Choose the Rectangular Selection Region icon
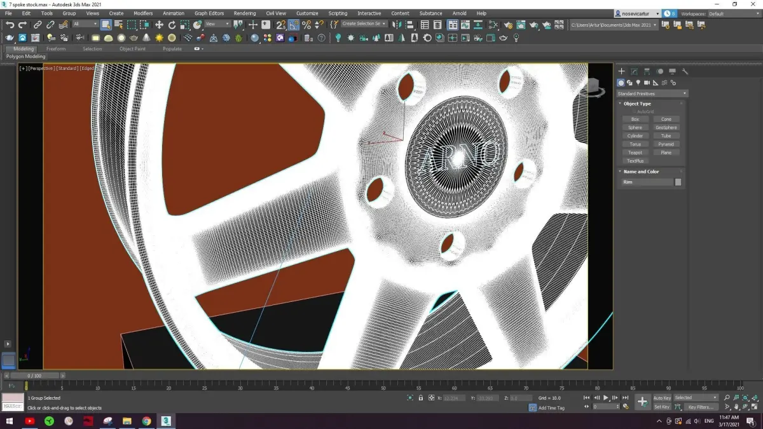 (x=132, y=25)
